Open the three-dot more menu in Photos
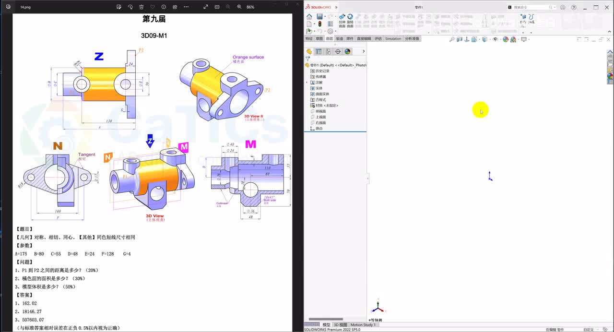Viewport: 614px width, 332px height. (186, 7)
